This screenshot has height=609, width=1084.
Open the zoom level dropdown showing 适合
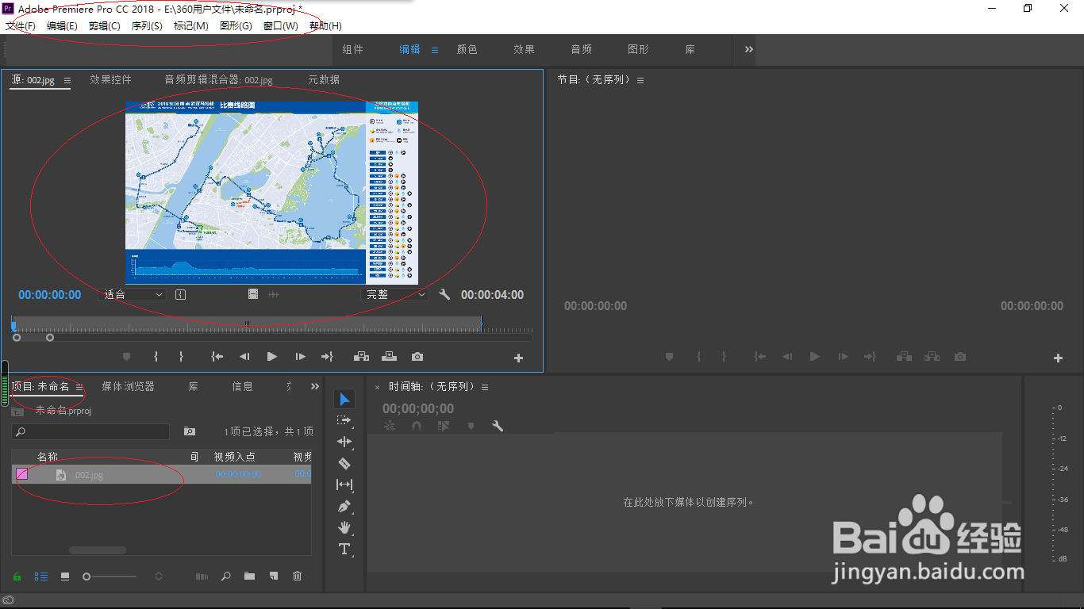click(x=132, y=294)
